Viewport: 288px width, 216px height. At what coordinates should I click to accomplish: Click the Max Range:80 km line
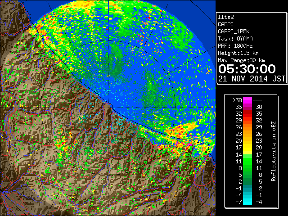241,60
